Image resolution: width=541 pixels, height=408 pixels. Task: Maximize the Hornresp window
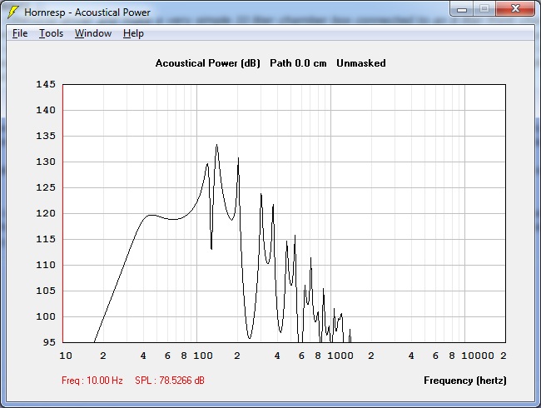click(484, 9)
